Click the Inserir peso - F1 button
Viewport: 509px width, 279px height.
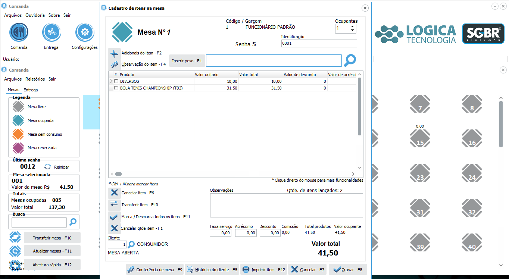coord(187,61)
